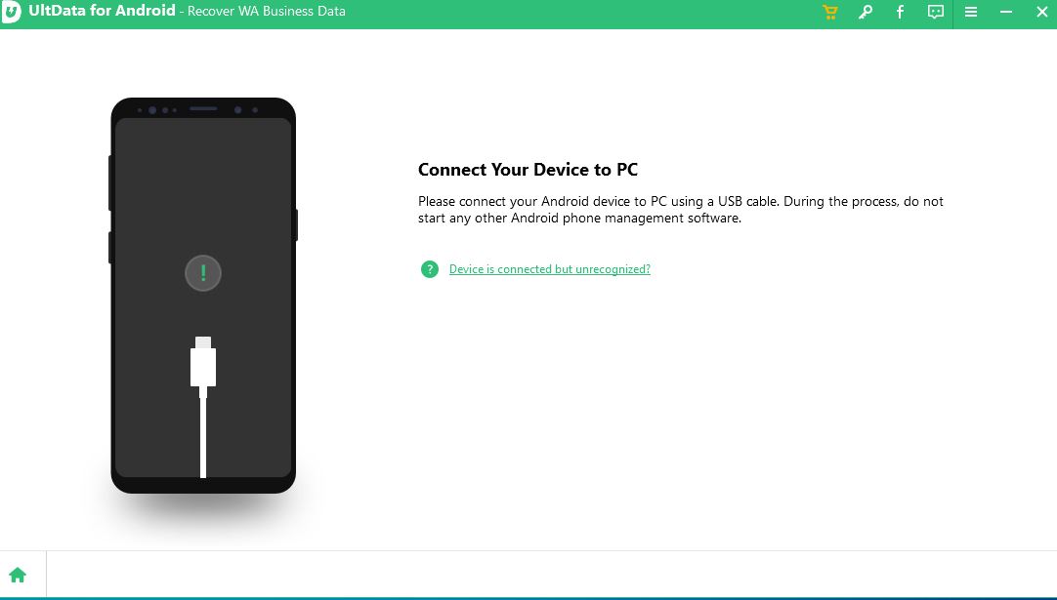Click the 'Please connect your Android device' instruction text
1057x600 pixels.
[680, 210]
